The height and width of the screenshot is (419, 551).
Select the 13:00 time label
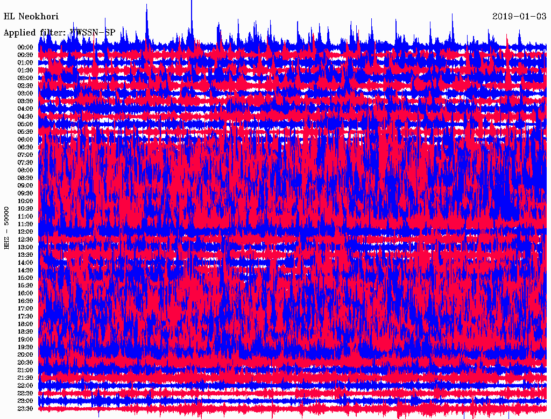pos(25,247)
